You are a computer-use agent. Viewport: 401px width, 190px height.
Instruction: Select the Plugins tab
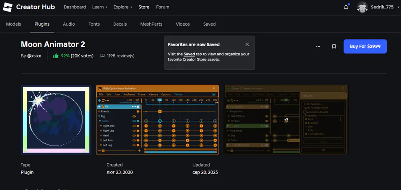click(42, 24)
